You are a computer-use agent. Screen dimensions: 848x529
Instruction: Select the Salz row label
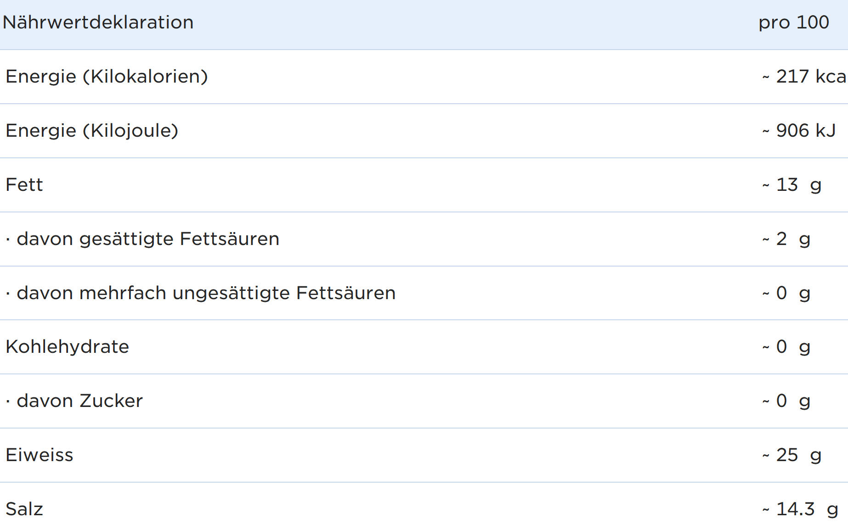tap(24, 509)
